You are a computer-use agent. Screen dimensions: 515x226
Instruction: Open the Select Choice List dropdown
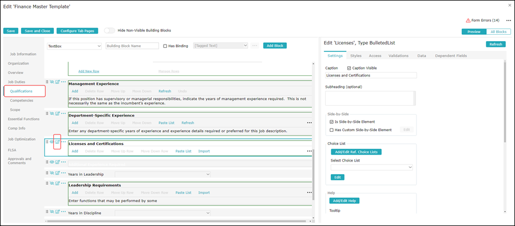click(x=372, y=167)
